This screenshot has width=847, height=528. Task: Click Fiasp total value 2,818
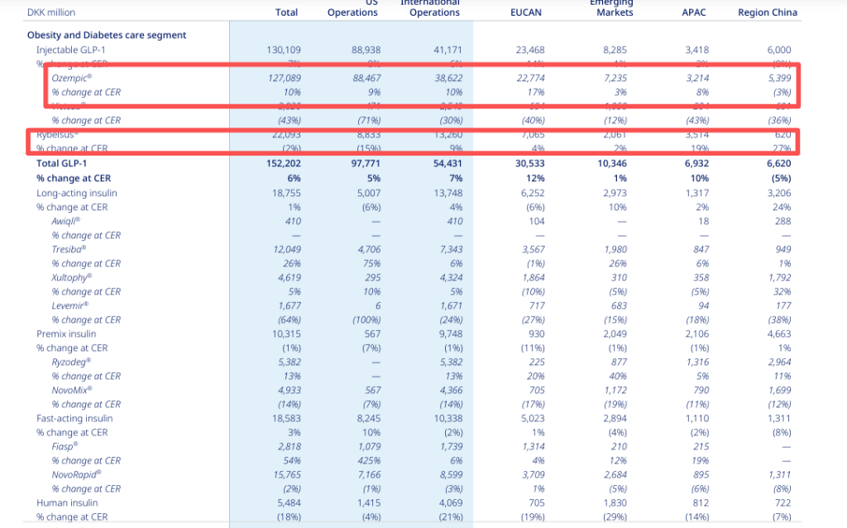pos(290,446)
